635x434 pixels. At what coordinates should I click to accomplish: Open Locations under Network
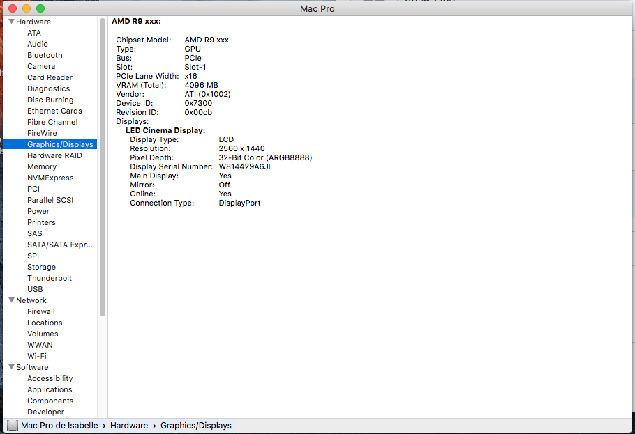coord(45,323)
